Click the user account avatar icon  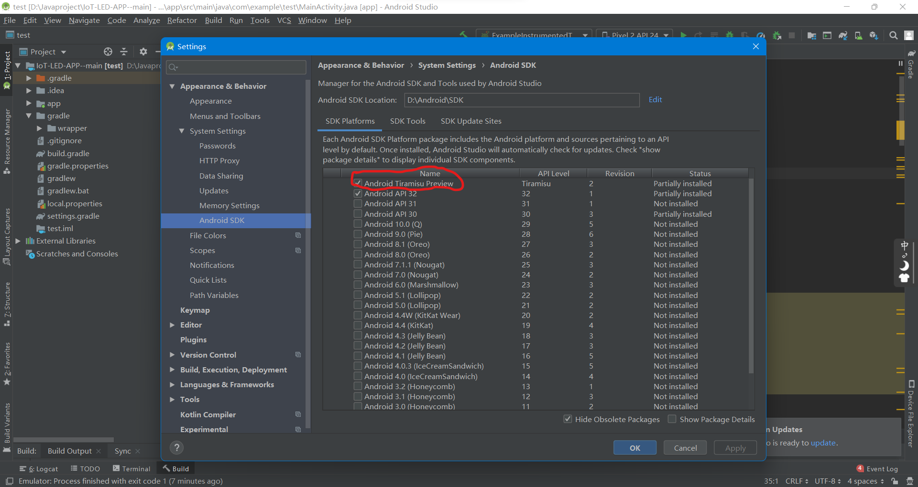click(909, 35)
